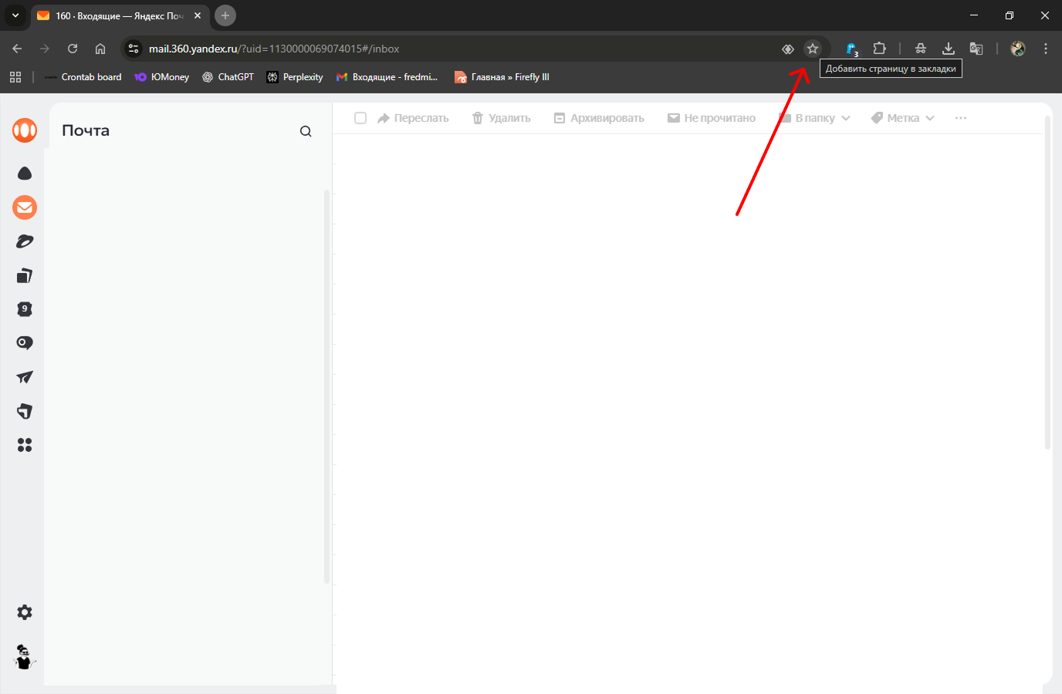Open more actions three-dot menu in toolbar
The image size is (1062, 694).
pos(960,118)
